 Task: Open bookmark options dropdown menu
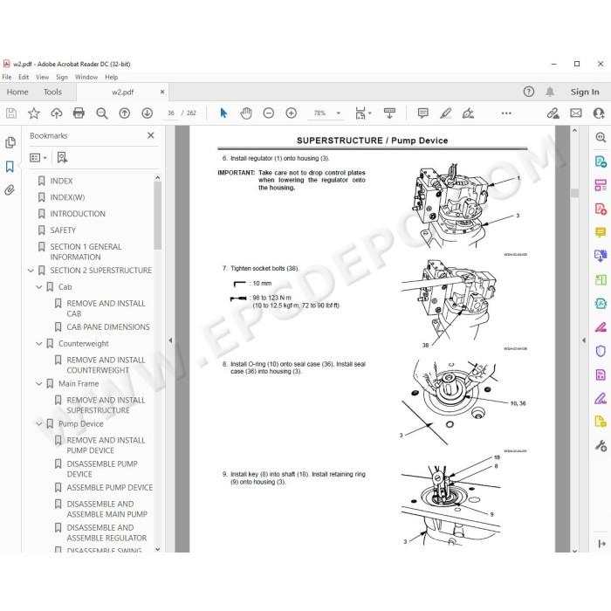(x=38, y=157)
